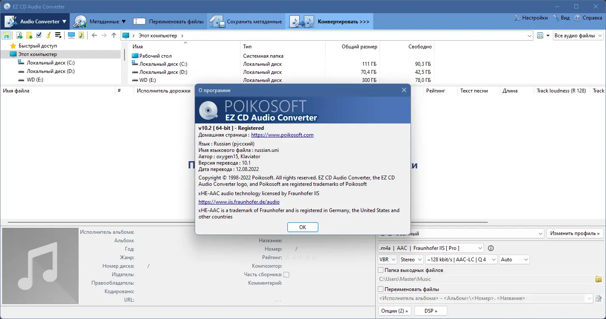Image resolution: width=606 pixels, height=319 pixels.
Task: Click the edit rename pattern icon
Action: (x=598, y=298)
